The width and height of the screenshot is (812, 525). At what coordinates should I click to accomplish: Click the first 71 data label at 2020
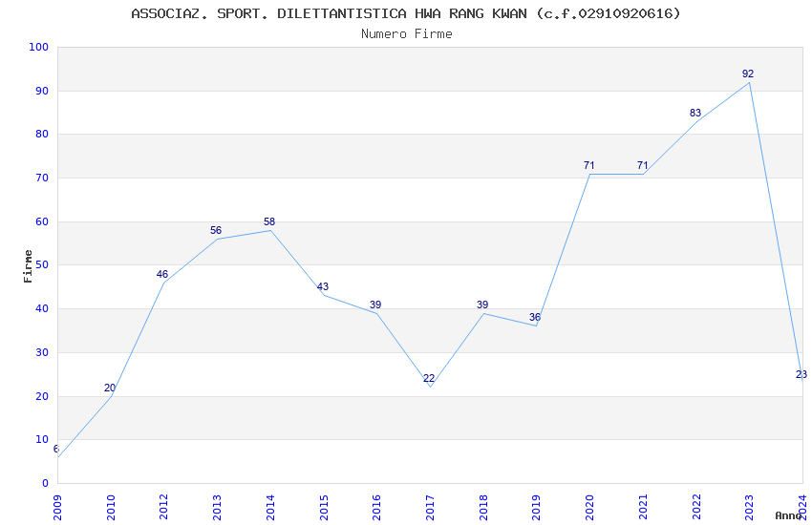click(588, 165)
